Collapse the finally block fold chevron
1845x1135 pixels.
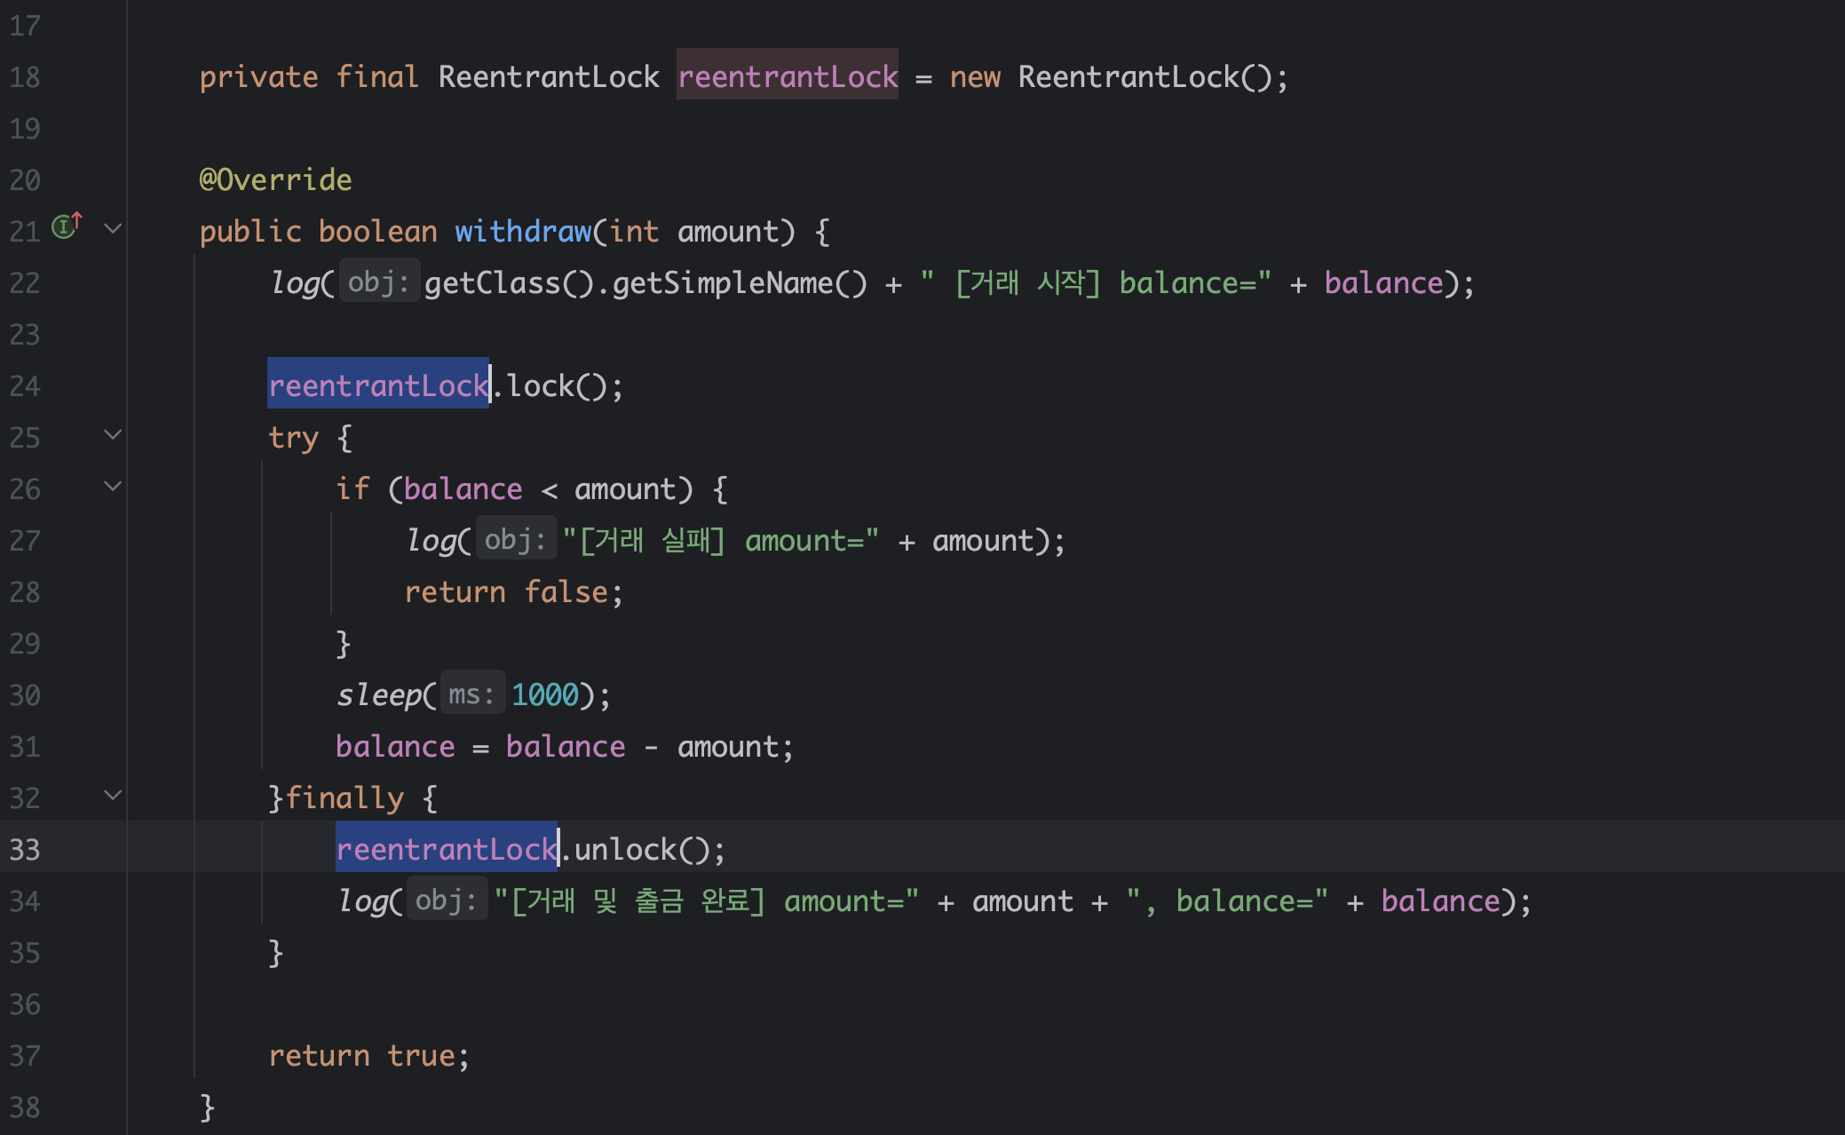(113, 795)
